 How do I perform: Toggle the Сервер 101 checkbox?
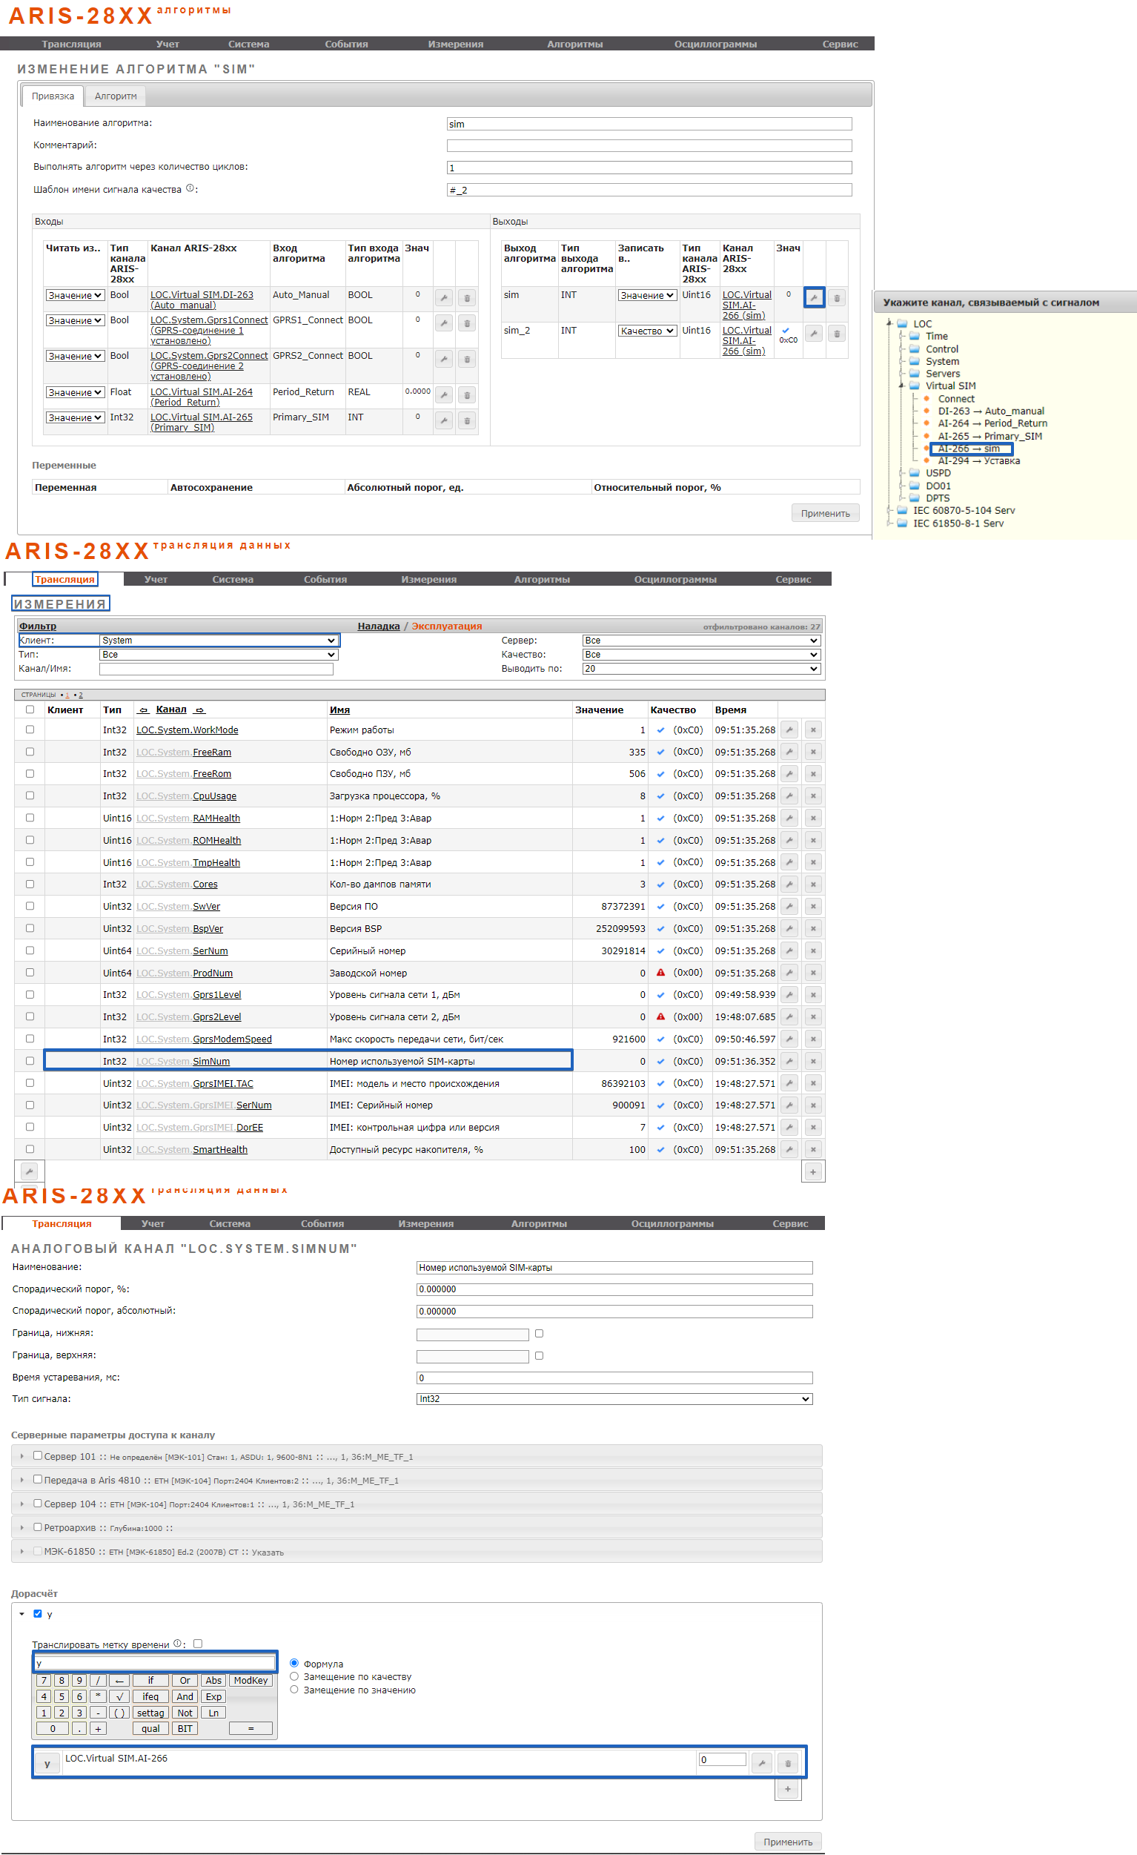[38, 1455]
